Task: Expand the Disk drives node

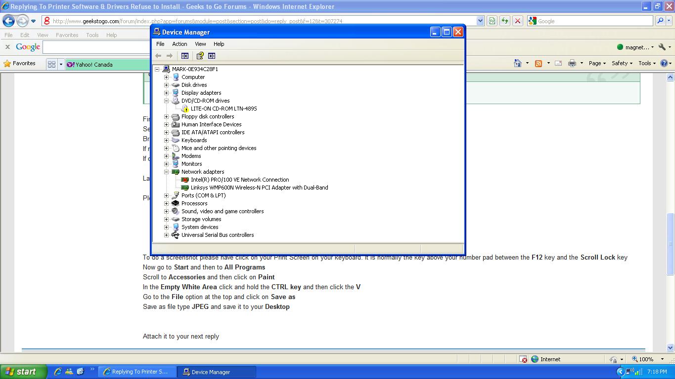Action: [x=167, y=85]
